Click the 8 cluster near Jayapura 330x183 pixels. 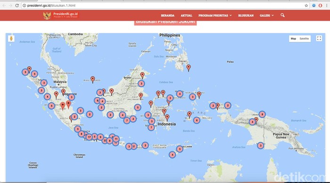[262, 114]
